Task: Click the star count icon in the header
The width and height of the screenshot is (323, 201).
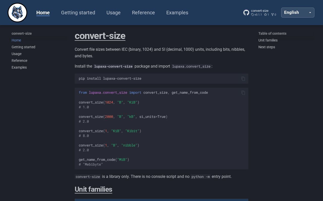Action: [x=265, y=15]
